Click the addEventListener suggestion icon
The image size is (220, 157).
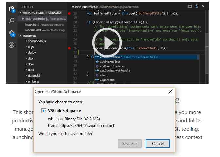coord(97,66)
